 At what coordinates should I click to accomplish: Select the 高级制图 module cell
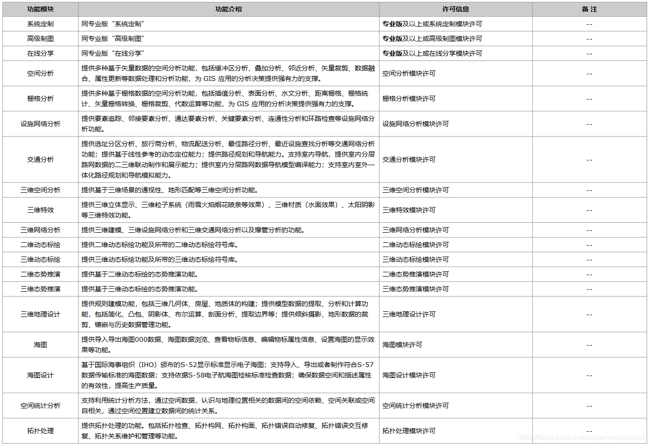tap(40, 39)
